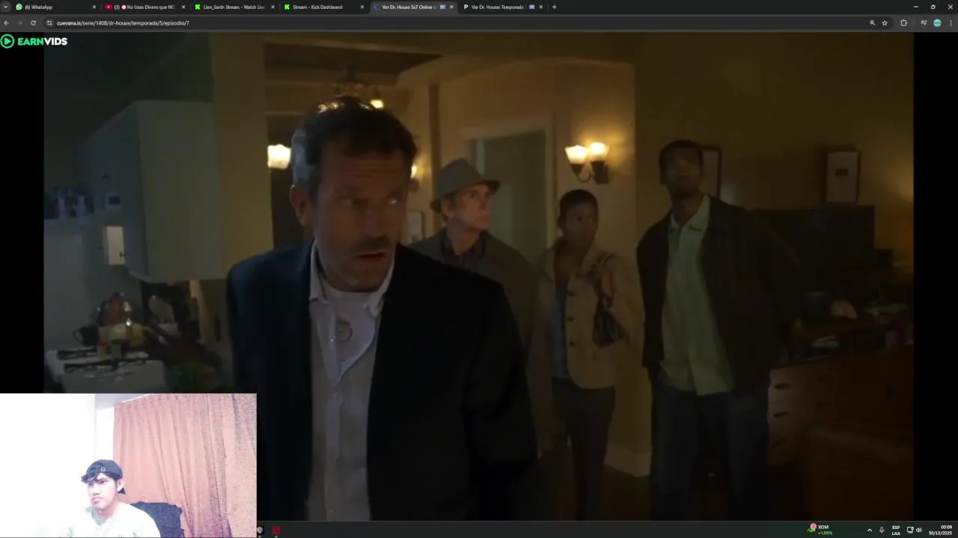
Task: Open the red app icon in taskbar
Action: click(x=276, y=531)
